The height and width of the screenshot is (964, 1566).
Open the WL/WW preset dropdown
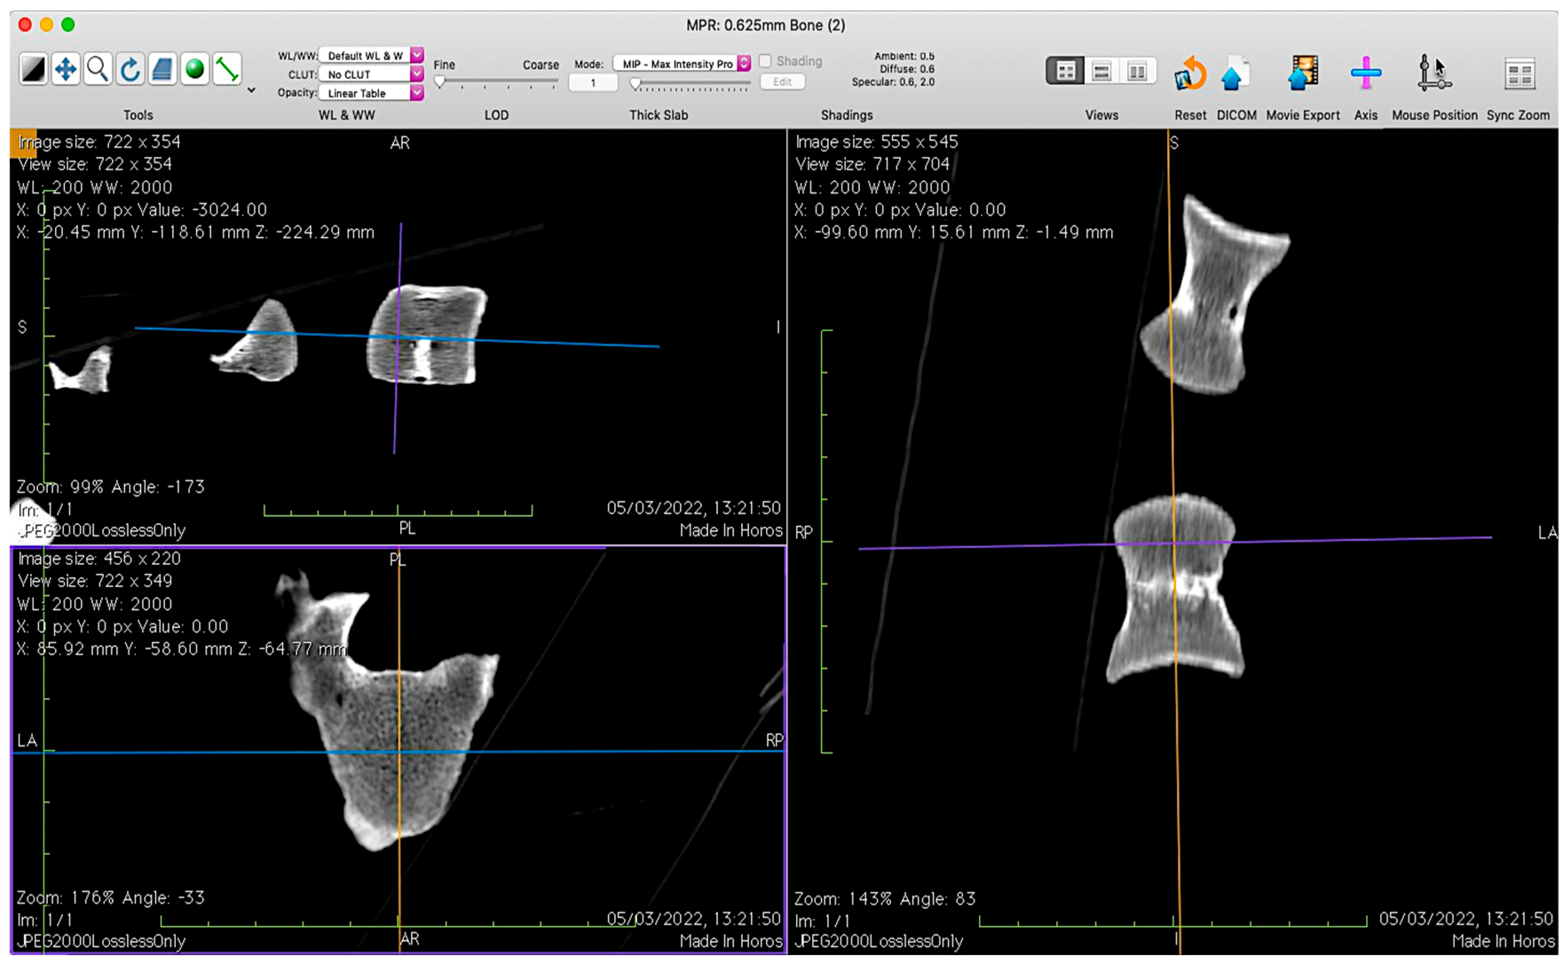pyautogui.click(x=371, y=55)
